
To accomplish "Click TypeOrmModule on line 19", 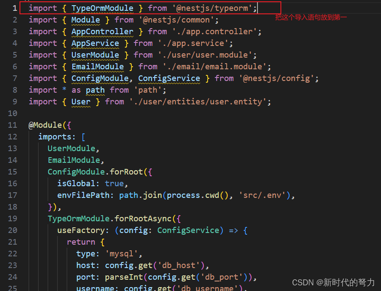I will tap(78, 218).
